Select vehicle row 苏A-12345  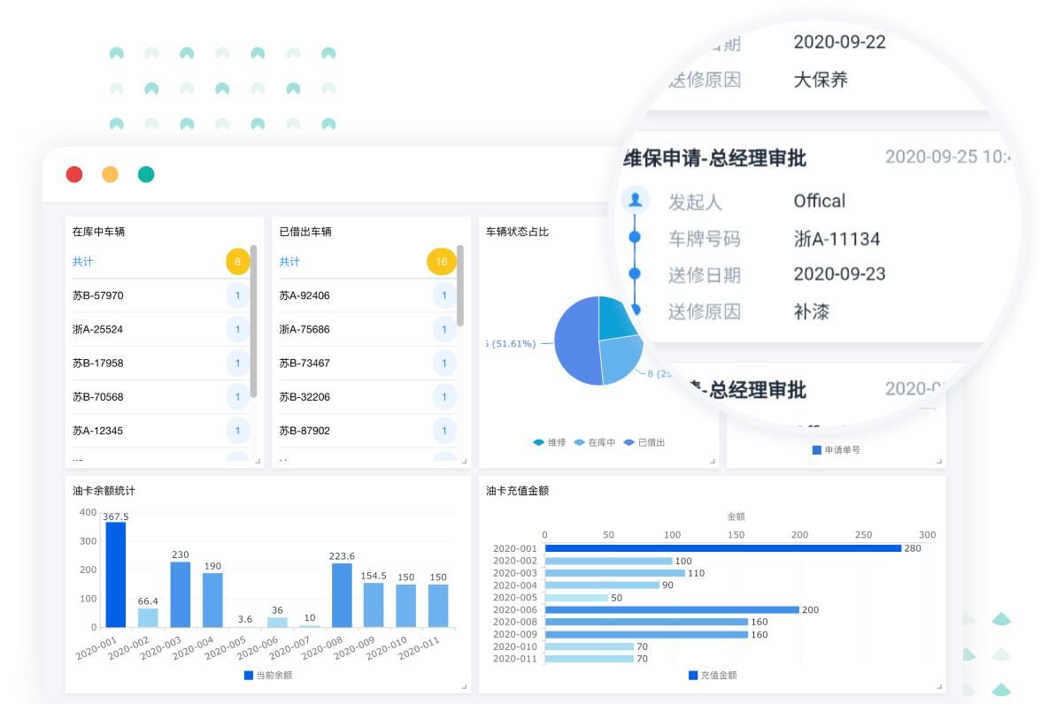point(160,431)
